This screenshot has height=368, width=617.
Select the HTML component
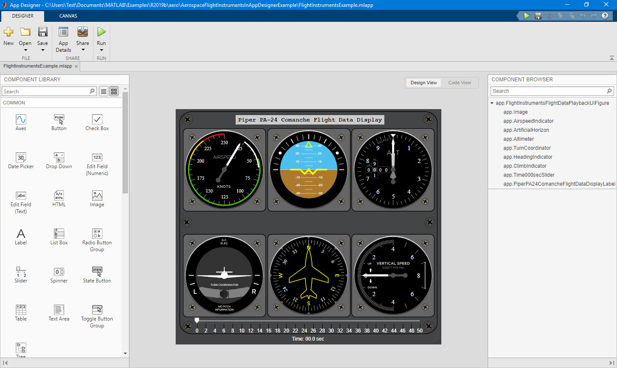coord(59,199)
